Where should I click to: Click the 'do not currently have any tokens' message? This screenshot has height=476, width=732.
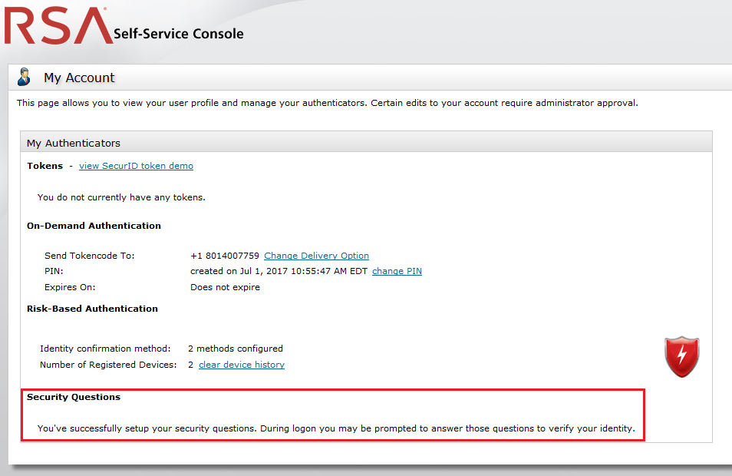click(x=121, y=197)
